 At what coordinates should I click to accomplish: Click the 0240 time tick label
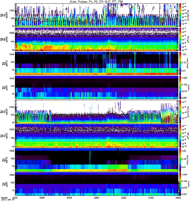pos(69,198)
